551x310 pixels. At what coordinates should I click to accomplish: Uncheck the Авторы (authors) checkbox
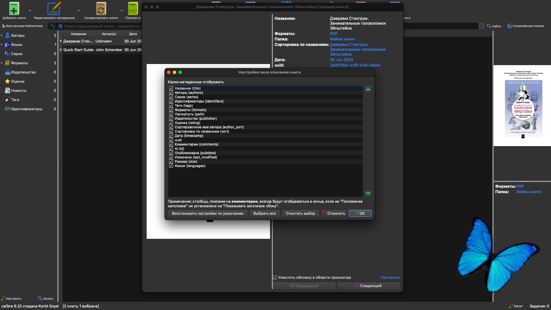click(x=171, y=93)
